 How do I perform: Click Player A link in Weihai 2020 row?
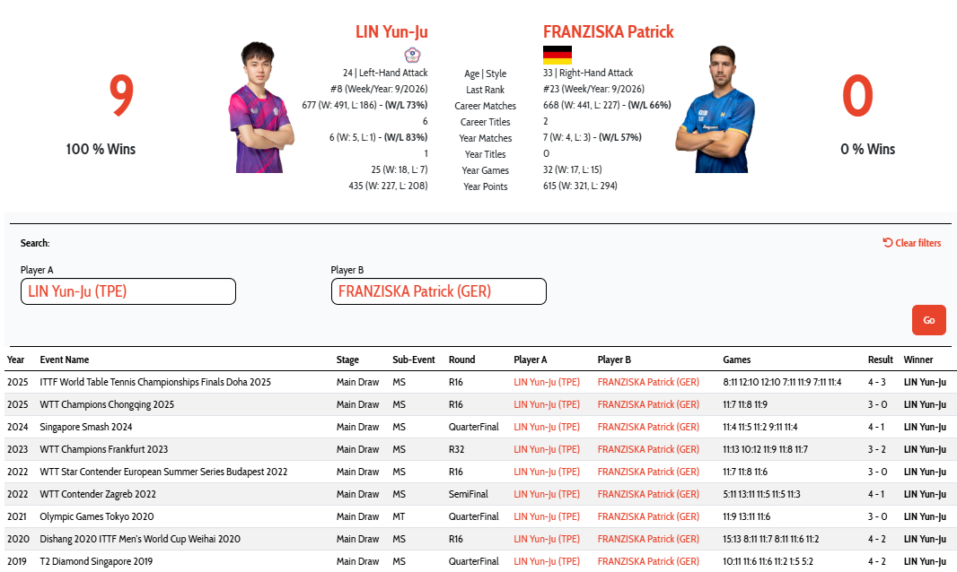(x=546, y=539)
